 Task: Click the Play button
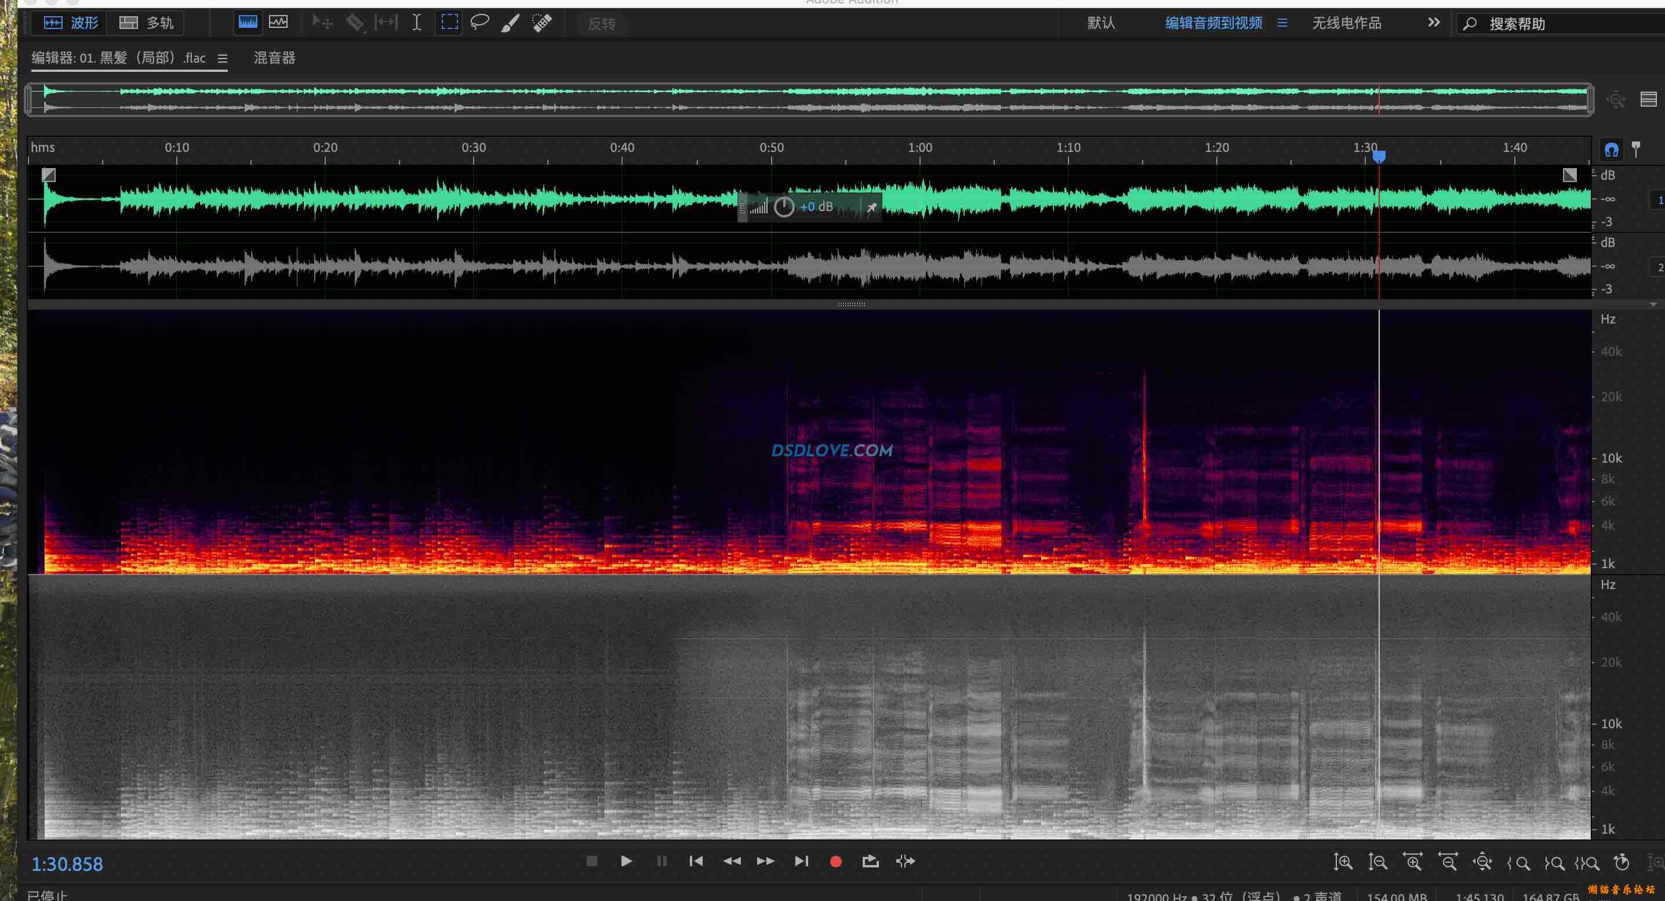pyautogui.click(x=626, y=861)
